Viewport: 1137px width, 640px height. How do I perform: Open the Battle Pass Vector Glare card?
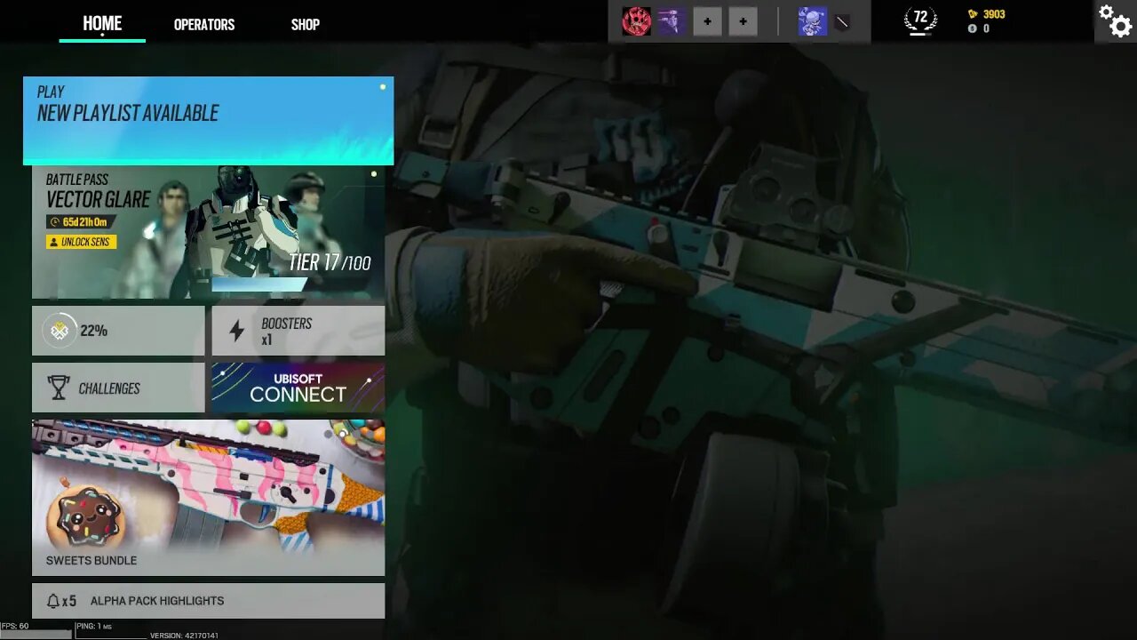click(208, 232)
